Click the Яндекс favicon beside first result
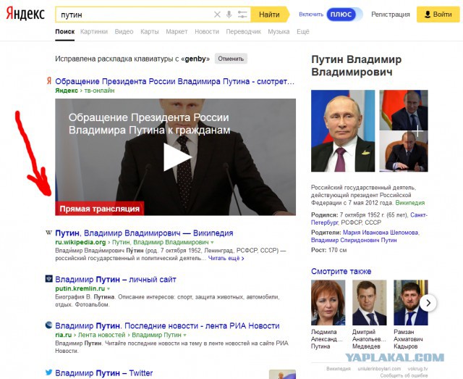463x379 pixels. pos(49,80)
